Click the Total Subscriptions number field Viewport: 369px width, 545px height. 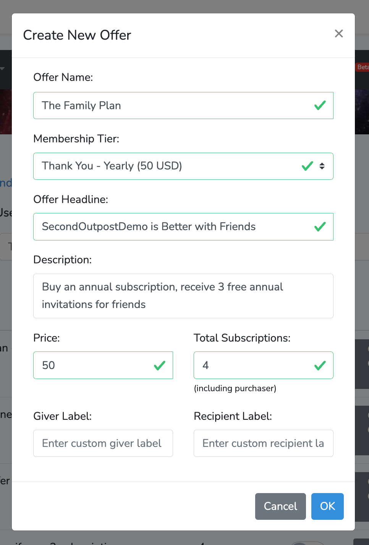pyautogui.click(x=264, y=365)
